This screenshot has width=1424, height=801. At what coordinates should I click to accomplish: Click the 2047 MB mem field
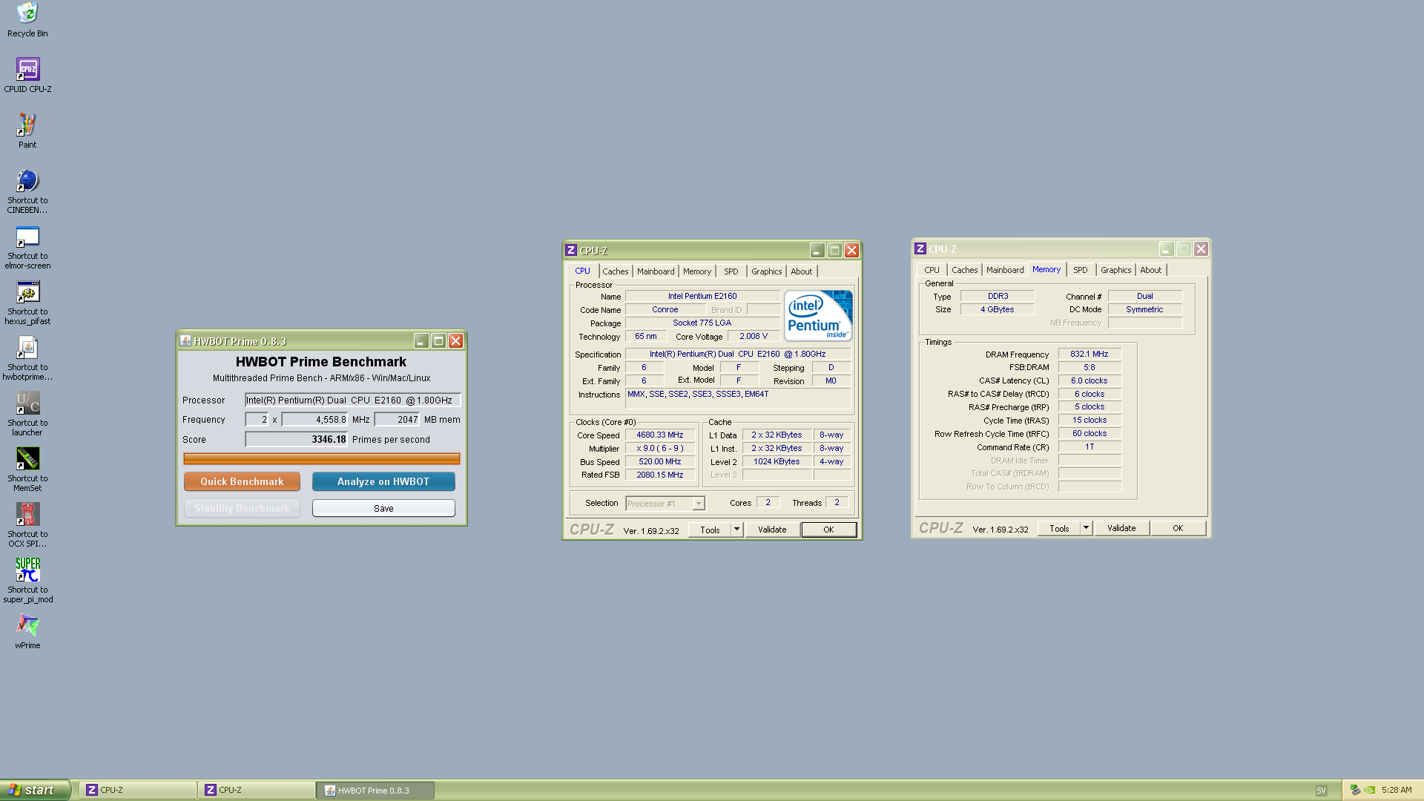pyautogui.click(x=397, y=419)
